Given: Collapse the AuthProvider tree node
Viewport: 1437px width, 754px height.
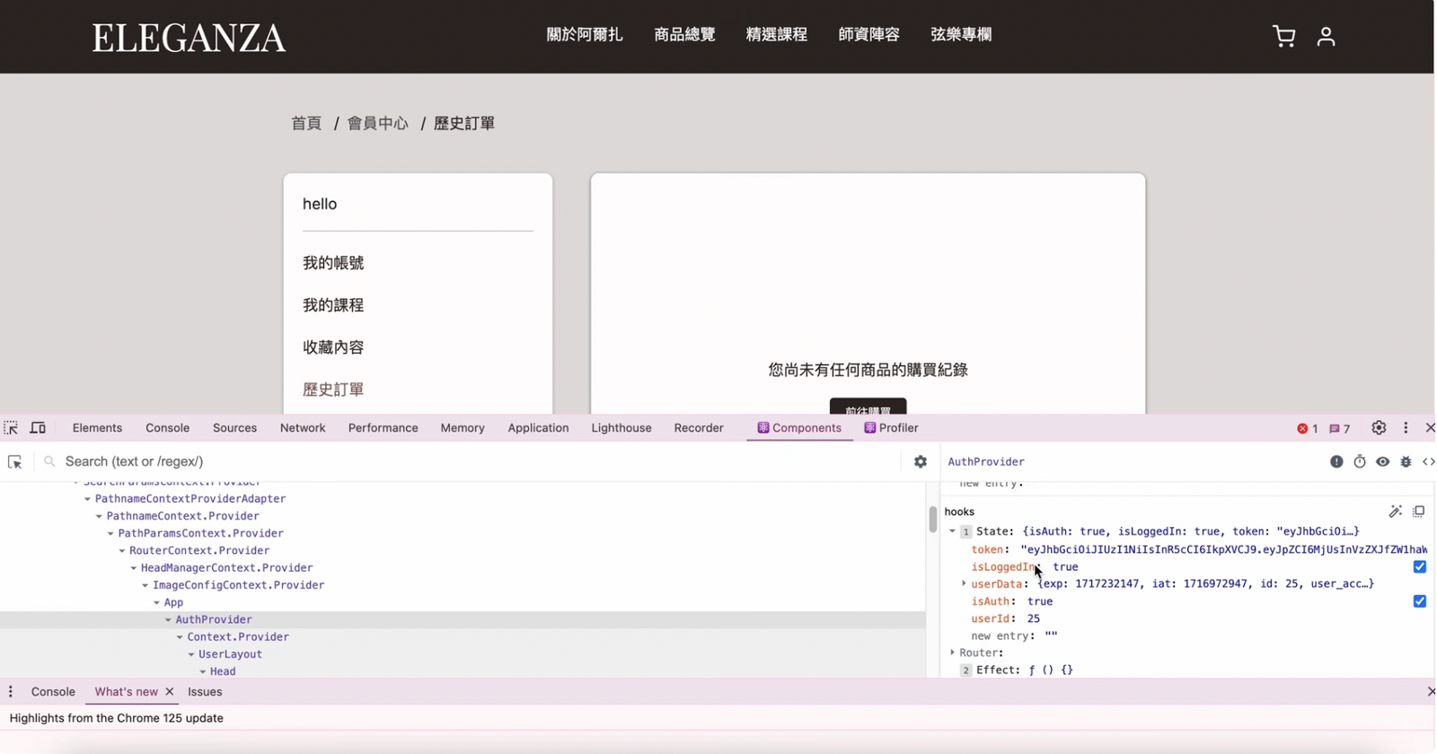Looking at the screenshot, I should click(167, 619).
